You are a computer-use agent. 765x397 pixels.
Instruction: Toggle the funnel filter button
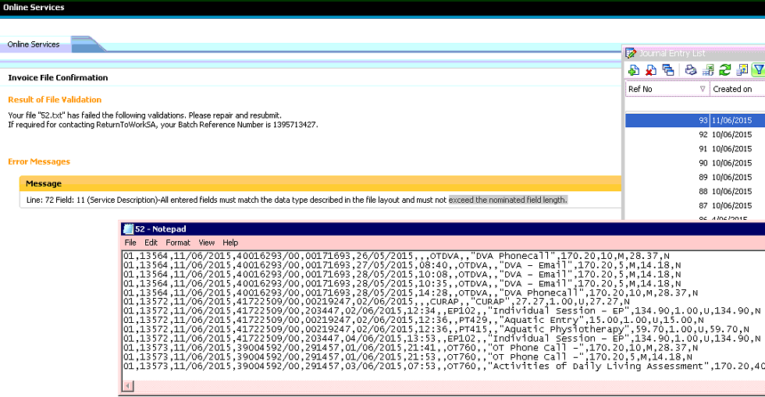(758, 70)
